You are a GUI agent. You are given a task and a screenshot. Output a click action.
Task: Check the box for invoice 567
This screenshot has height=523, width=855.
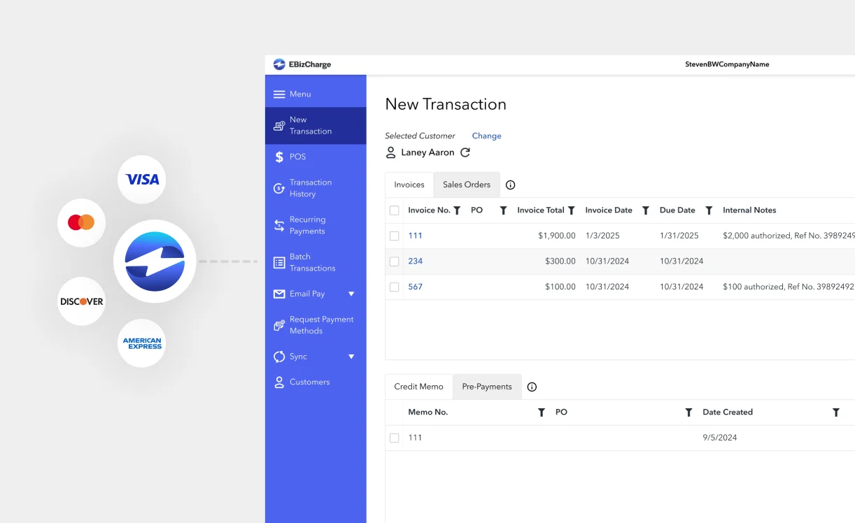click(x=394, y=287)
